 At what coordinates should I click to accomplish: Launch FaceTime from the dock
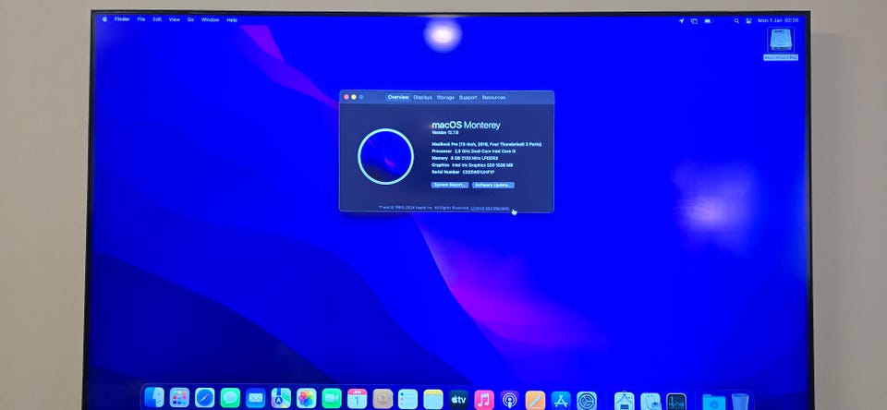tap(332, 398)
